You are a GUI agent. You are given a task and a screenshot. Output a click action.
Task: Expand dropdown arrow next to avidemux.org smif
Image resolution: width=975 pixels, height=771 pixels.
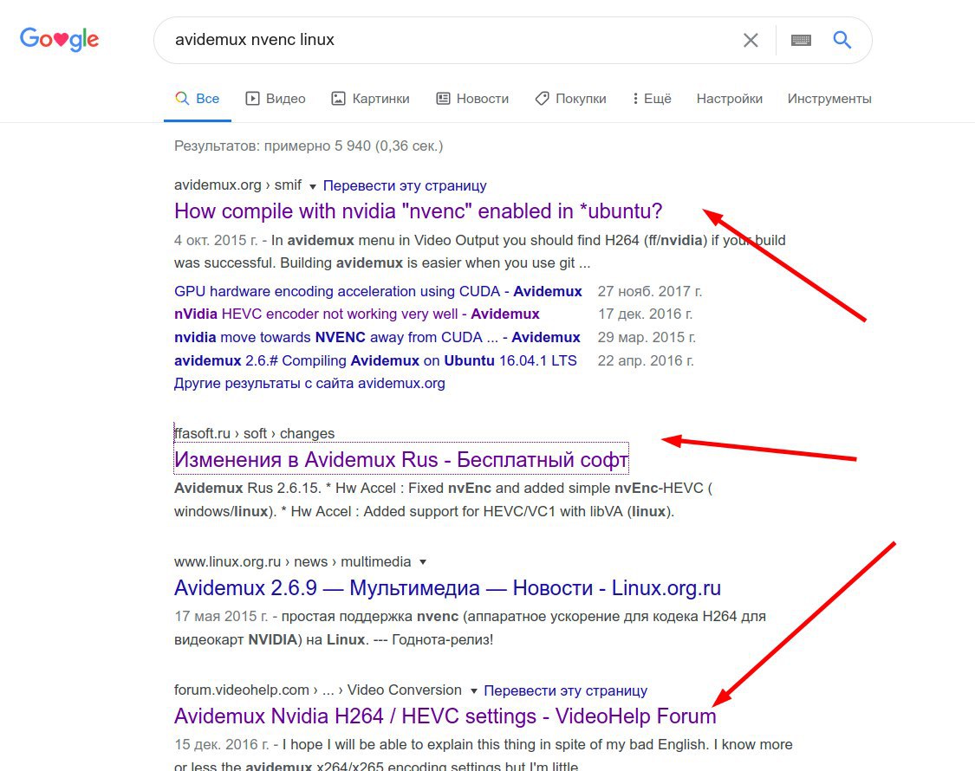tap(313, 186)
